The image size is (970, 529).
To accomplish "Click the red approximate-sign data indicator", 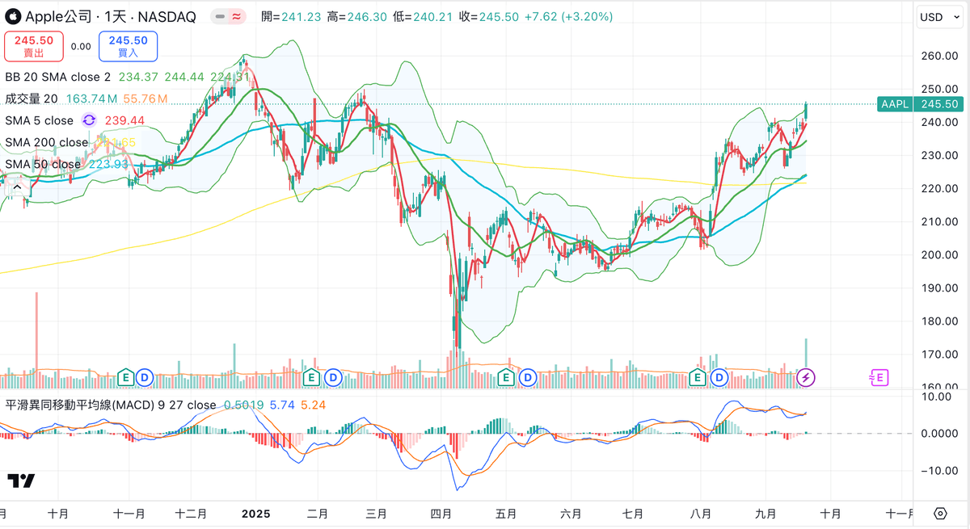I will coord(238,17).
